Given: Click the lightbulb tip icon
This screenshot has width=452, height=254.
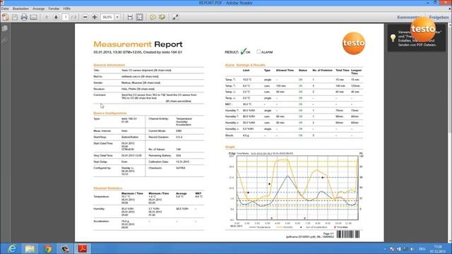Looking at the screenshot, I should click(393, 37).
